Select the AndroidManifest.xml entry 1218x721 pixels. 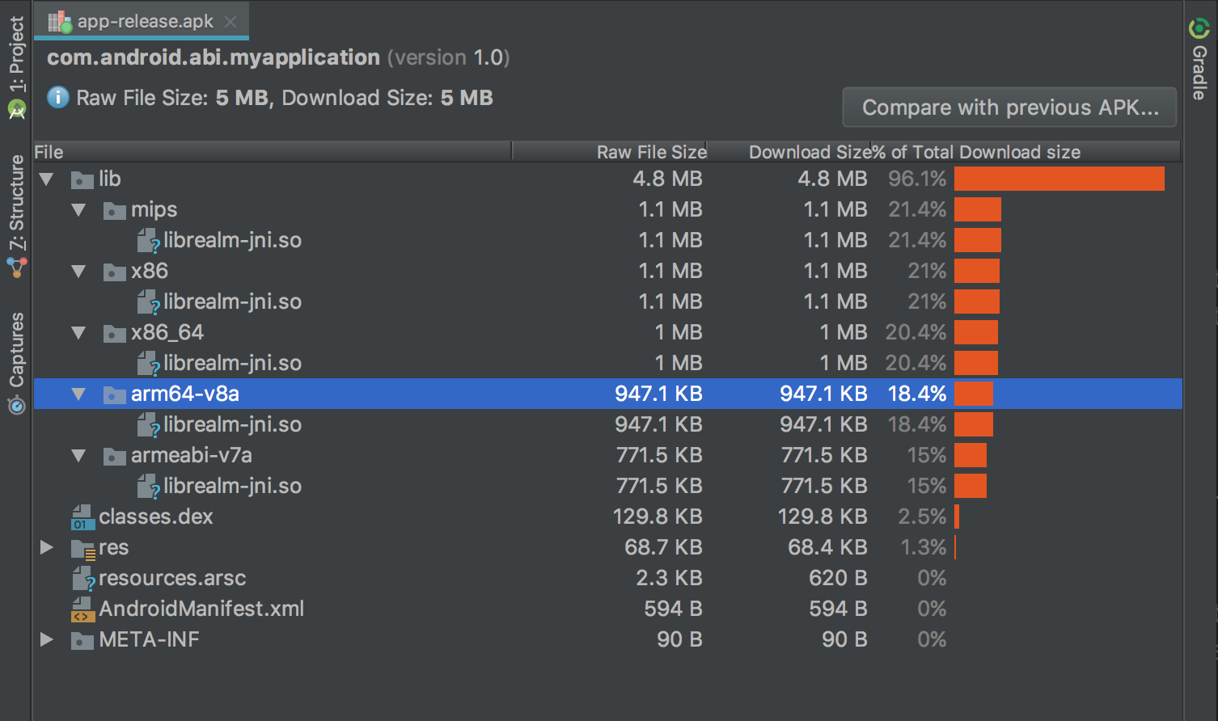point(201,609)
